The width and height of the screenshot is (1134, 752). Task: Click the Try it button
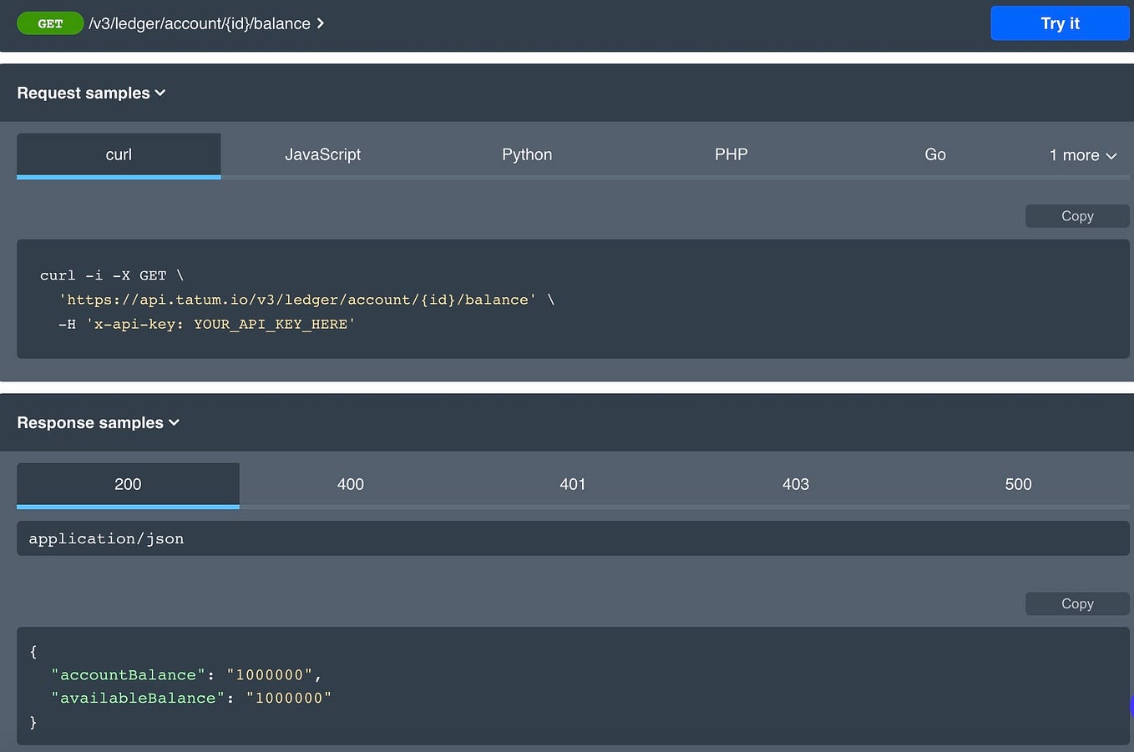[1059, 23]
